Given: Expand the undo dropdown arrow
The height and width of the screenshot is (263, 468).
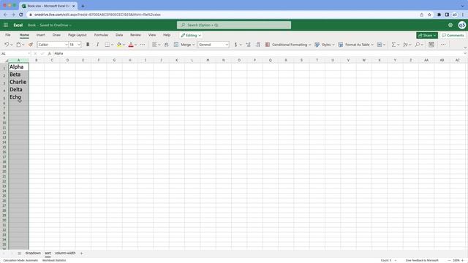Looking at the screenshot, I should [x=12, y=45].
